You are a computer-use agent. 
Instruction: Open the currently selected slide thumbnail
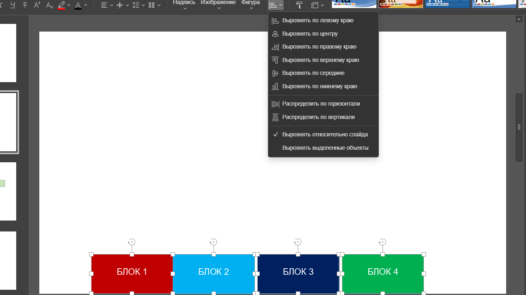9,122
